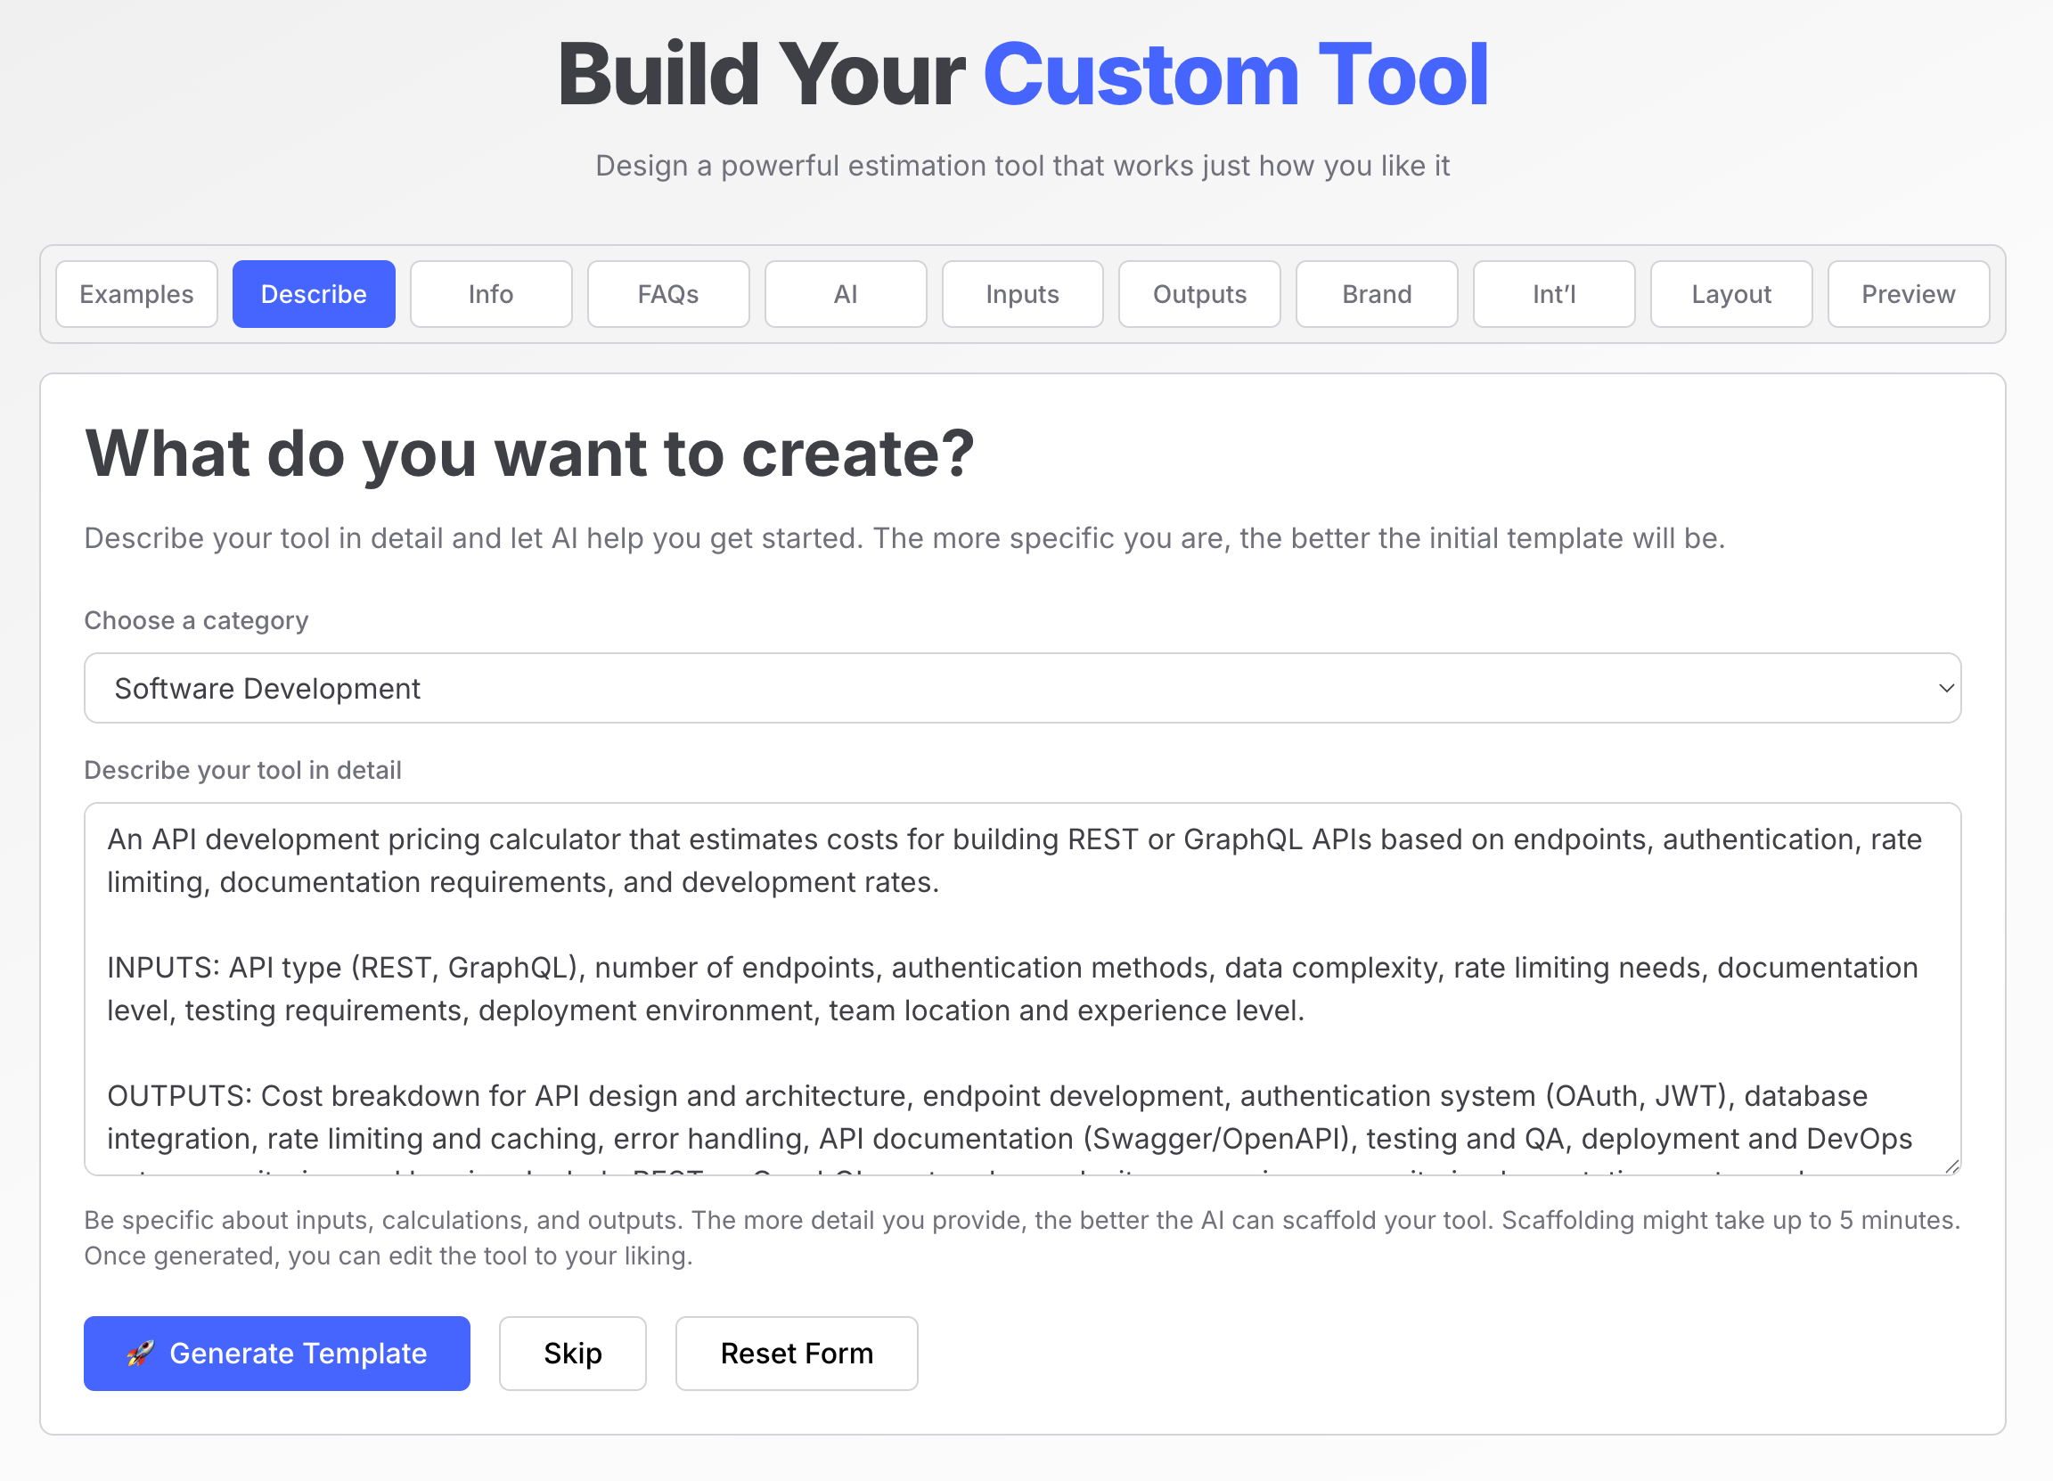Screen dimensions: 2053x1481
Task: Select the Software Development category box
Action: [x=995, y=688]
